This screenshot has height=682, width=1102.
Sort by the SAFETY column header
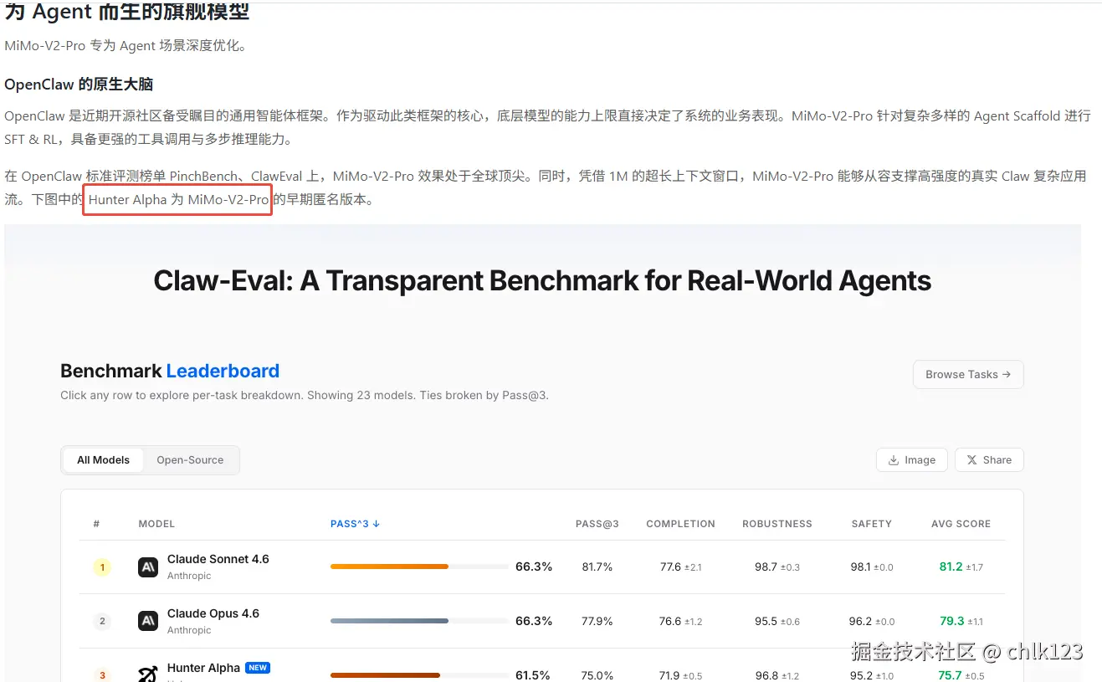coord(871,524)
